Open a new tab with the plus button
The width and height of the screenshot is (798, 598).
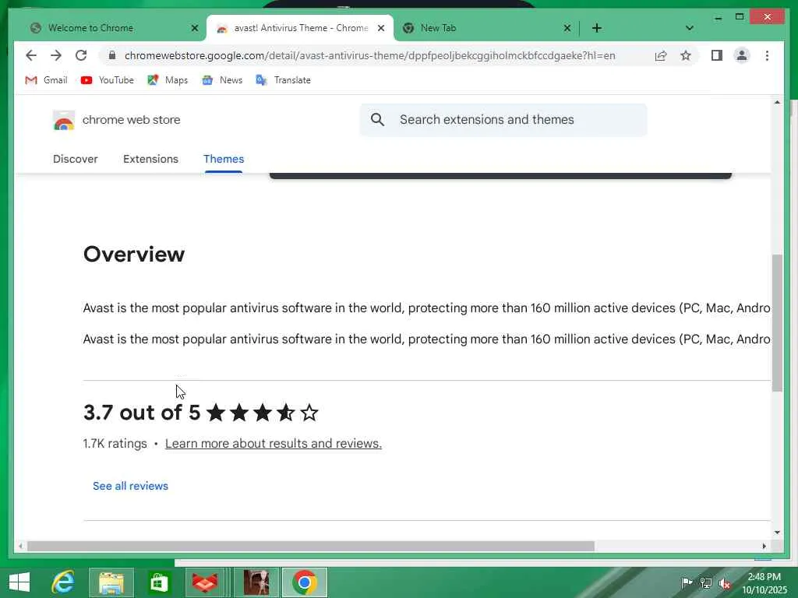point(597,28)
